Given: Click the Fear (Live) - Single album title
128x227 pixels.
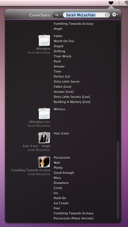Looking at the screenshot, I should [x=37, y=146].
